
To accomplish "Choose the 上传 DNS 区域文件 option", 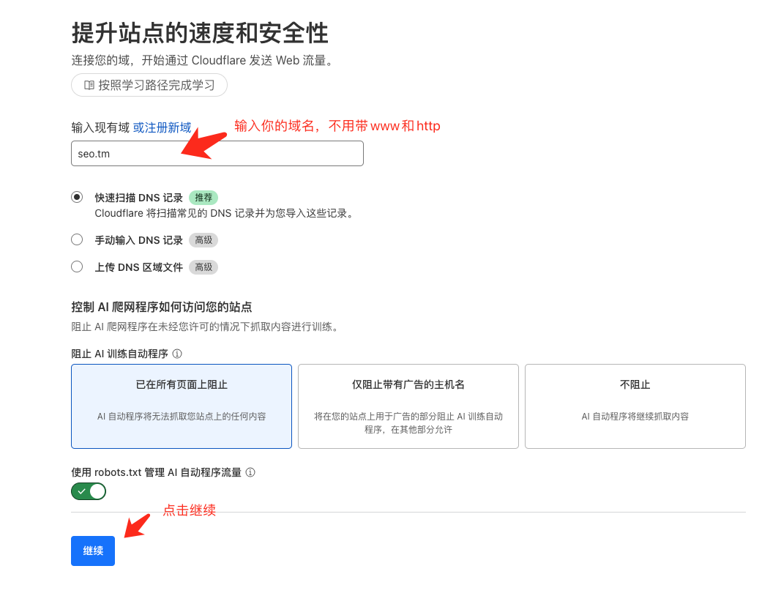I will [x=77, y=266].
